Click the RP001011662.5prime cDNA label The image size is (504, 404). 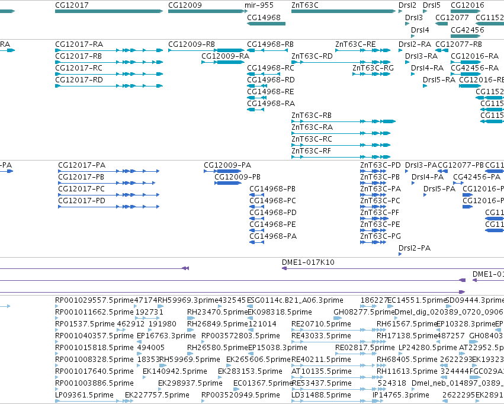click(95, 312)
